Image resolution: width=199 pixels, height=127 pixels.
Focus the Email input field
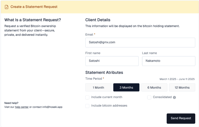click(140, 42)
